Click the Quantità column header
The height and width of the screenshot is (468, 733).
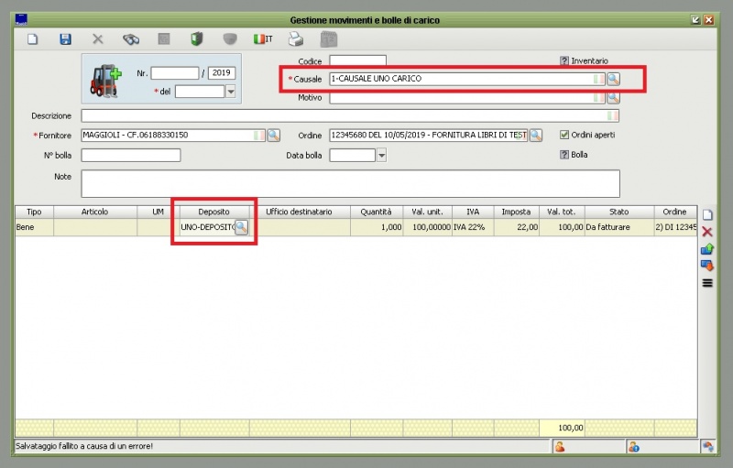pos(376,212)
